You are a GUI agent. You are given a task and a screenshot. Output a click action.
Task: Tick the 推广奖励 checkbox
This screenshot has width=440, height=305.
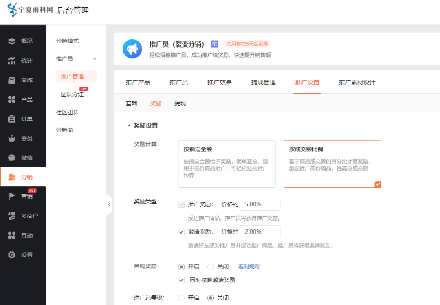[181, 204]
